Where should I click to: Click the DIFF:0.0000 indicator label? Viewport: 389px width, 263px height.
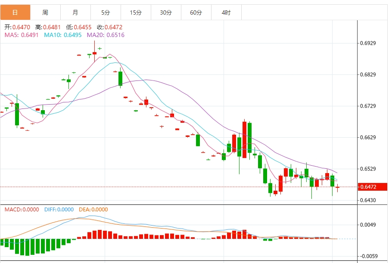point(59,210)
